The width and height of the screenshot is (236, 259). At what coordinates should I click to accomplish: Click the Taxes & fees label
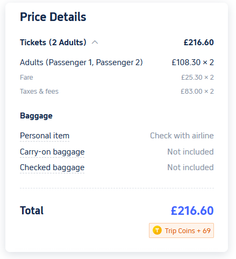[x=39, y=92]
